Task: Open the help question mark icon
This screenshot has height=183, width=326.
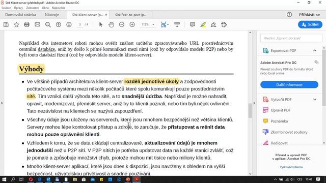Action: click(x=289, y=15)
